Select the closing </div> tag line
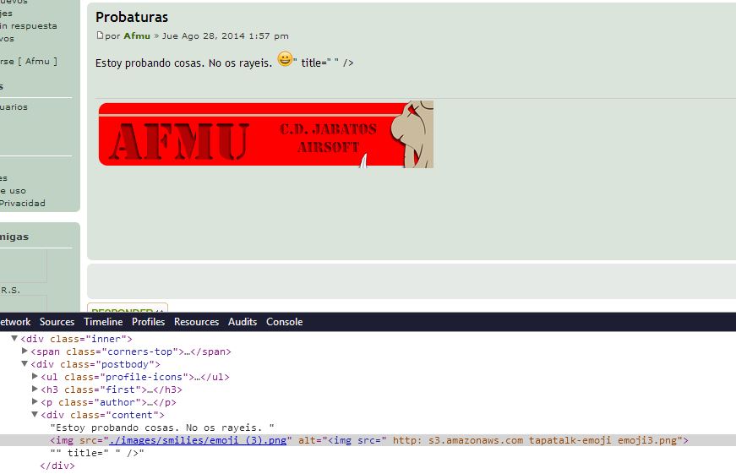Image resolution: width=736 pixels, height=474 pixels. [x=57, y=466]
